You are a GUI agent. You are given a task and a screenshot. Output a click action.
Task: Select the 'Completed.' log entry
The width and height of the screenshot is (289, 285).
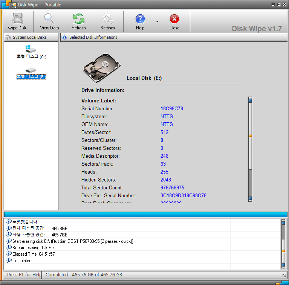pos(22,261)
